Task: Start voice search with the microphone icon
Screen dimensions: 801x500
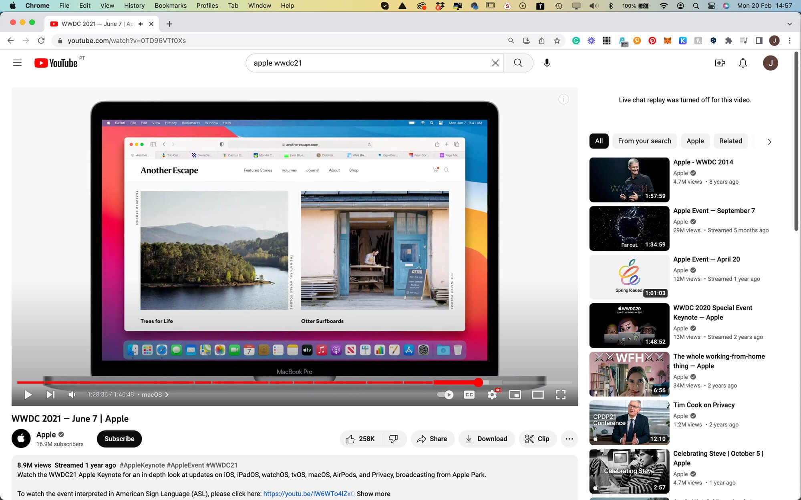Action: click(547, 63)
